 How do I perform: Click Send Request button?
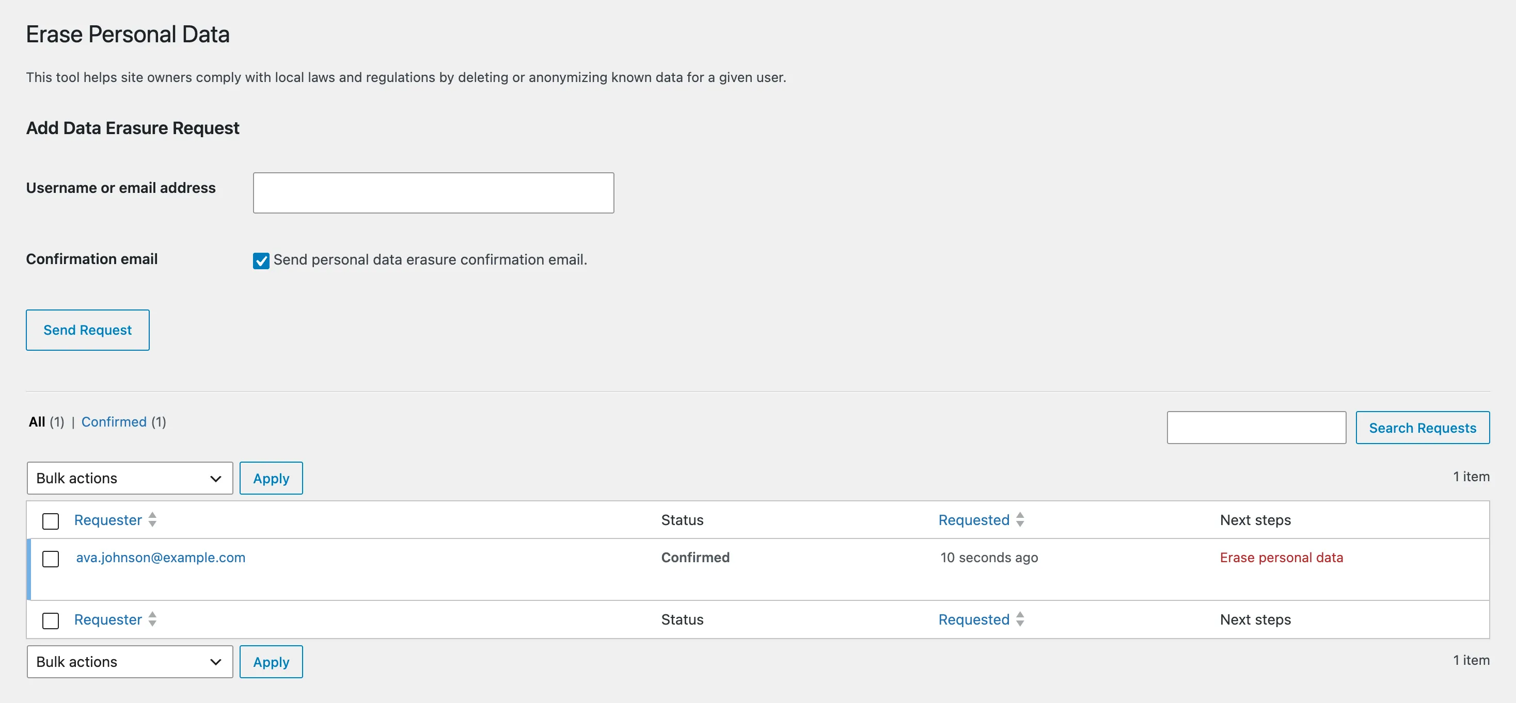[x=88, y=330]
